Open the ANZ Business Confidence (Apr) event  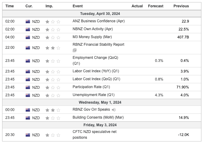tap(98, 21)
